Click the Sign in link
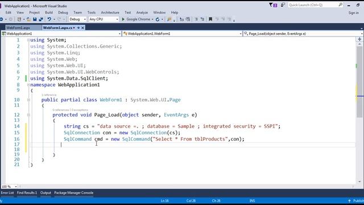 point(353,13)
